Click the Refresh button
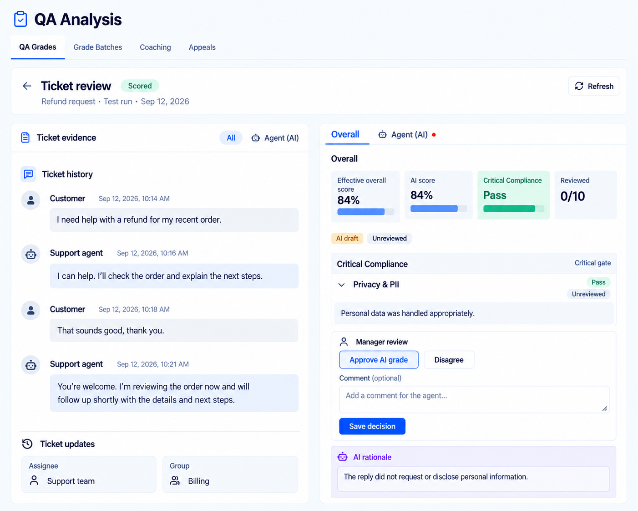This screenshot has width=638, height=511. 594,86
